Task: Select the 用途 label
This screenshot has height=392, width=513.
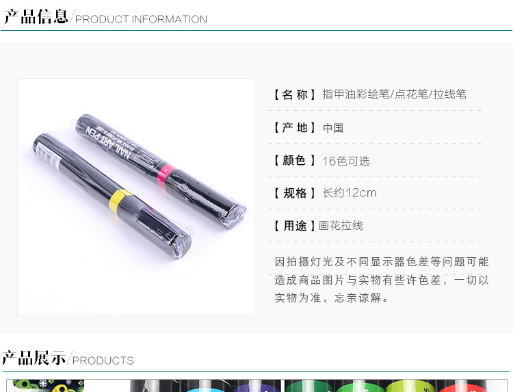Action: click(x=294, y=226)
